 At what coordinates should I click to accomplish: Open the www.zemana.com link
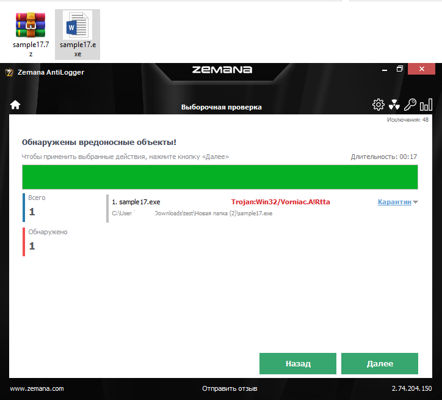[x=37, y=389]
